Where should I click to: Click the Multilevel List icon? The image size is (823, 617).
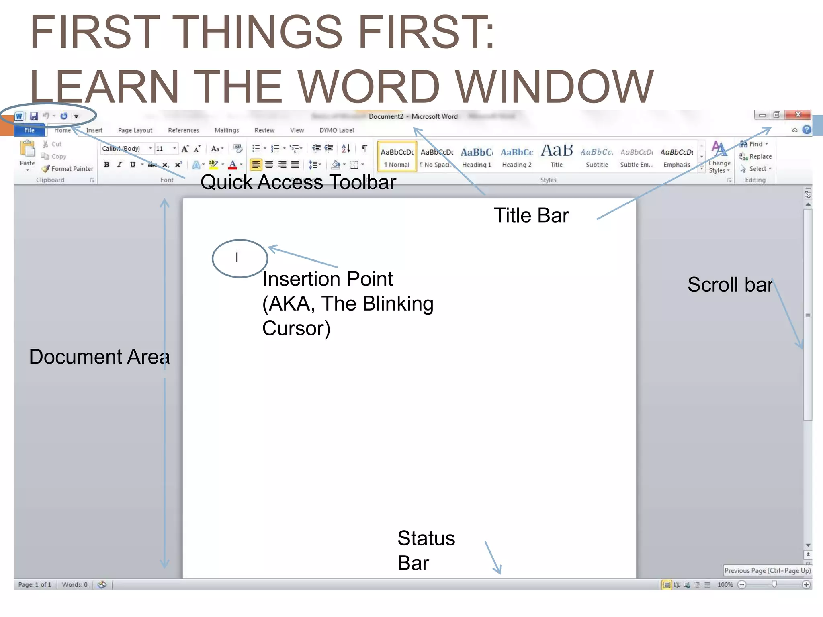pyautogui.click(x=295, y=149)
